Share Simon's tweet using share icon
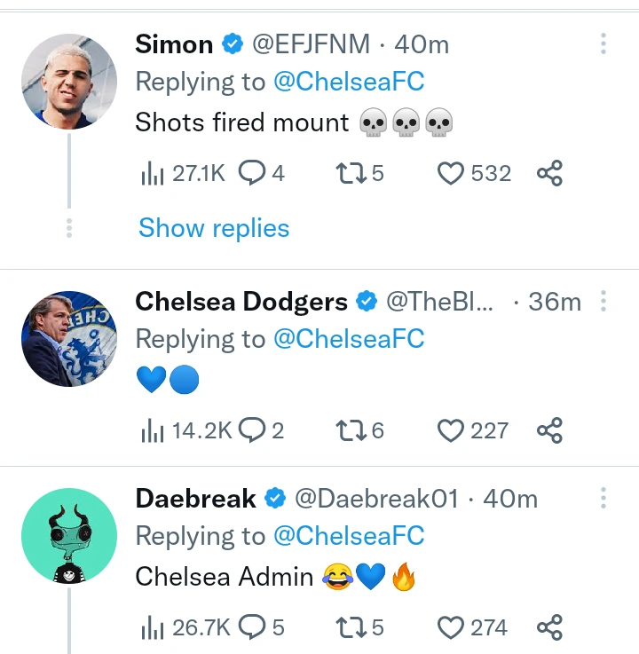This screenshot has height=654, width=639. coord(549,173)
